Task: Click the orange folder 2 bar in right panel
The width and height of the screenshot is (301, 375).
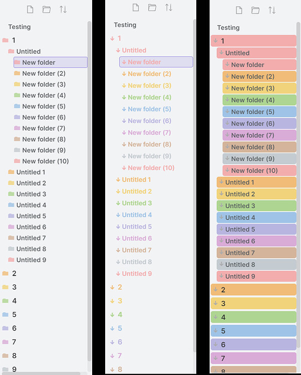Action: pyautogui.click(x=253, y=289)
